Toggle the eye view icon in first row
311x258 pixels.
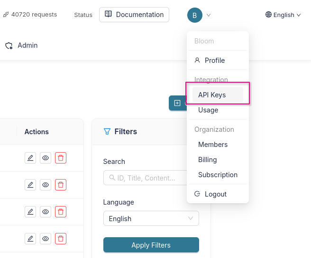point(46,158)
